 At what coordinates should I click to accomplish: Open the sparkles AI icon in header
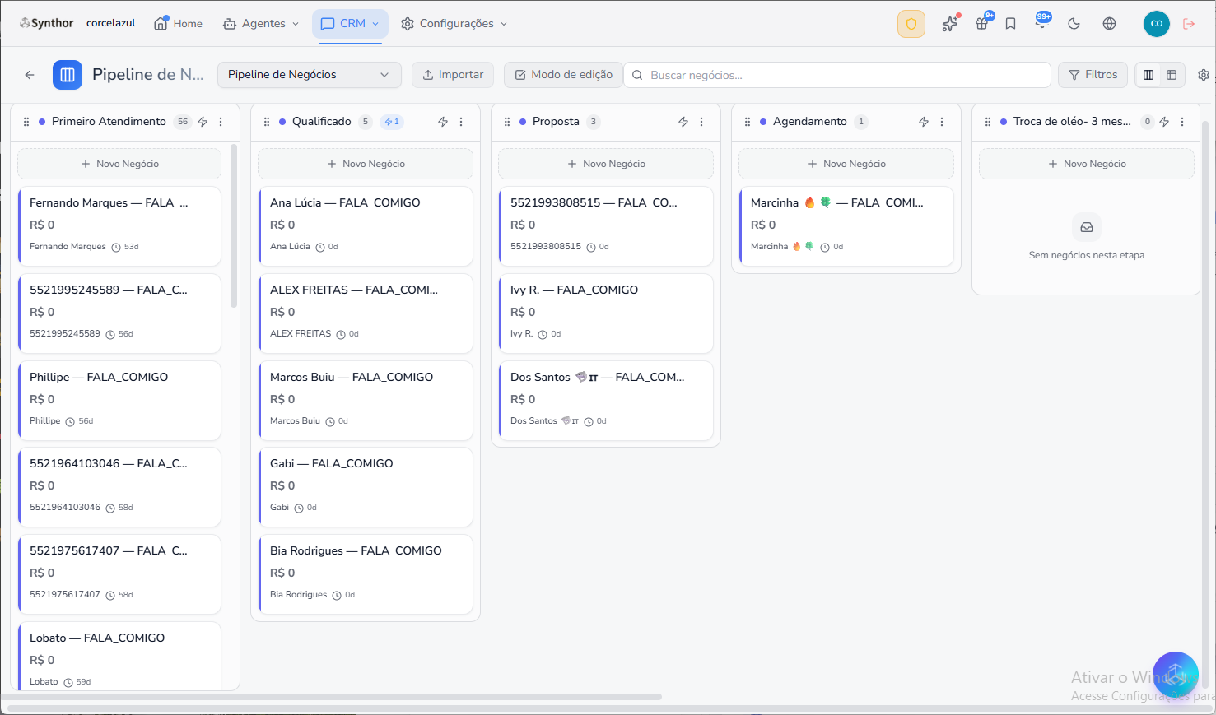pyautogui.click(x=950, y=24)
